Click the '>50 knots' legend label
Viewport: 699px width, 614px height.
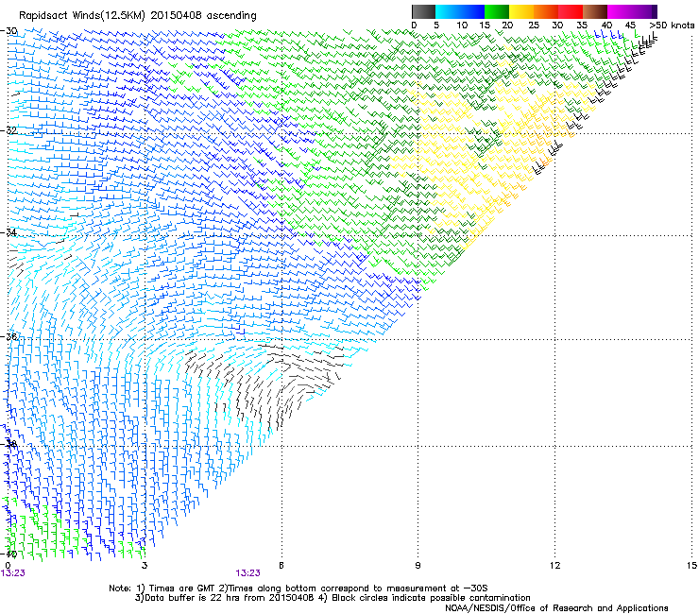tap(672, 26)
